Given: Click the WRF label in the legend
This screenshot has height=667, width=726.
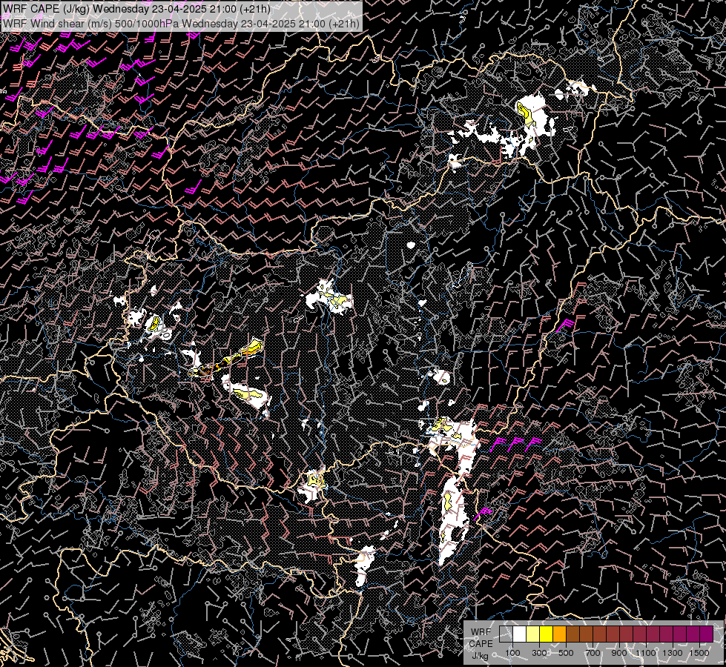Looking at the screenshot, I should (481, 632).
